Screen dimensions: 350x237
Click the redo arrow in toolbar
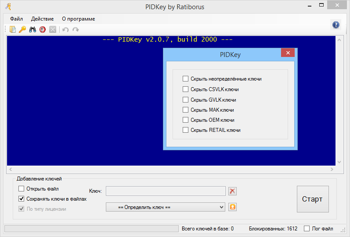point(76,29)
